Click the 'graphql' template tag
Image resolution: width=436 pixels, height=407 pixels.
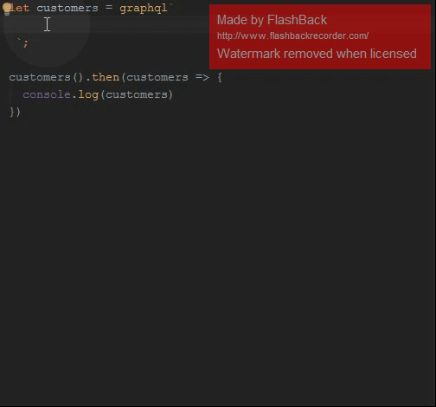[144, 9]
